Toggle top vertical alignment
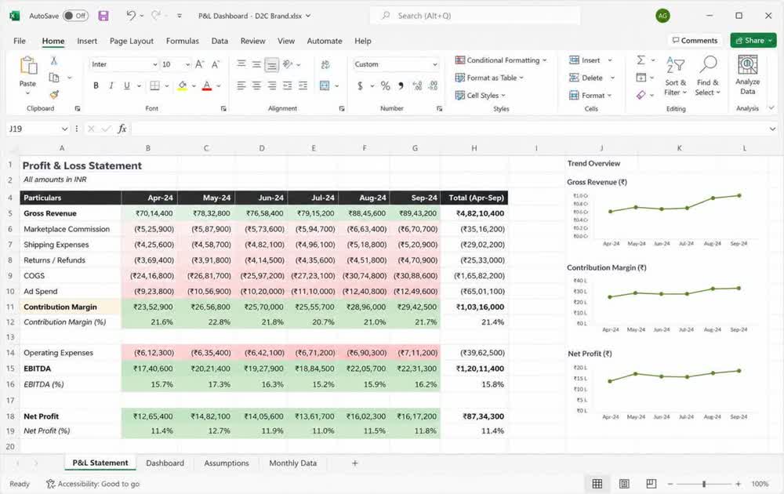The height and width of the screenshot is (494, 784). (241, 64)
